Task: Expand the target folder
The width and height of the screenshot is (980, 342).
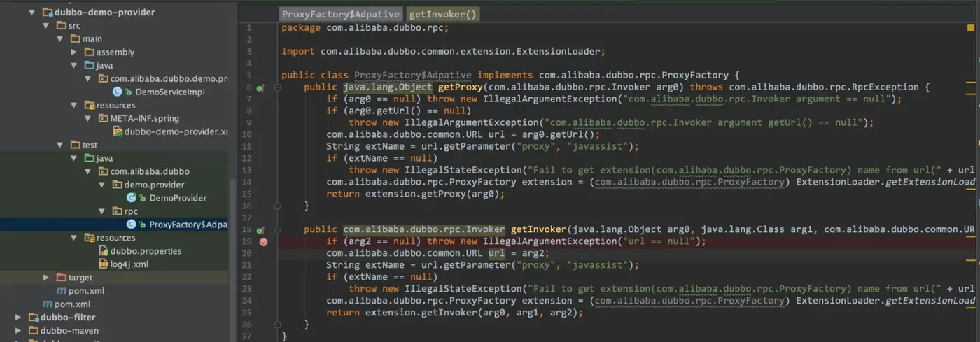Action: pyautogui.click(x=46, y=278)
